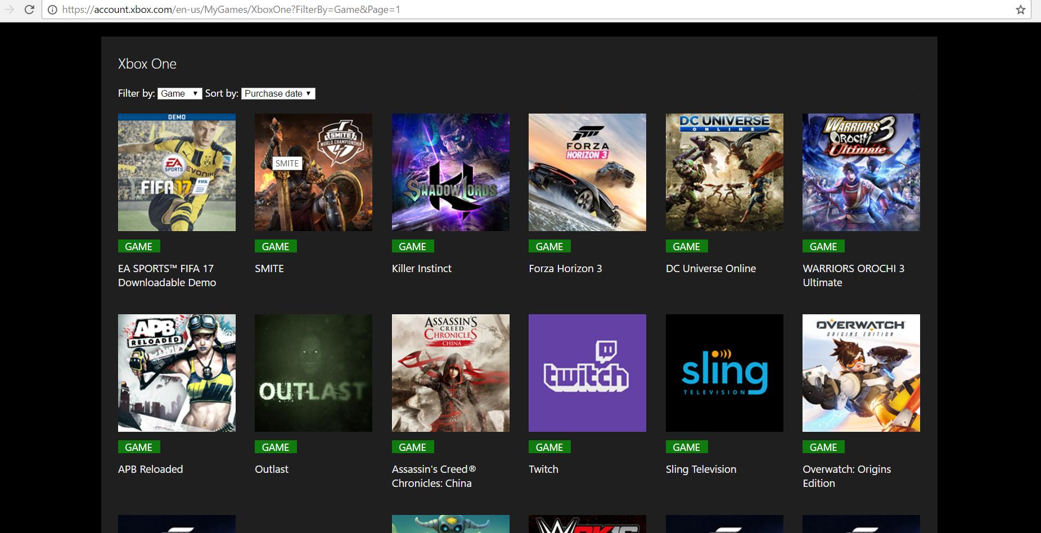Image resolution: width=1041 pixels, height=533 pixels.
Task: Click the 'Sort by:' label
Action: coord(222,93)
